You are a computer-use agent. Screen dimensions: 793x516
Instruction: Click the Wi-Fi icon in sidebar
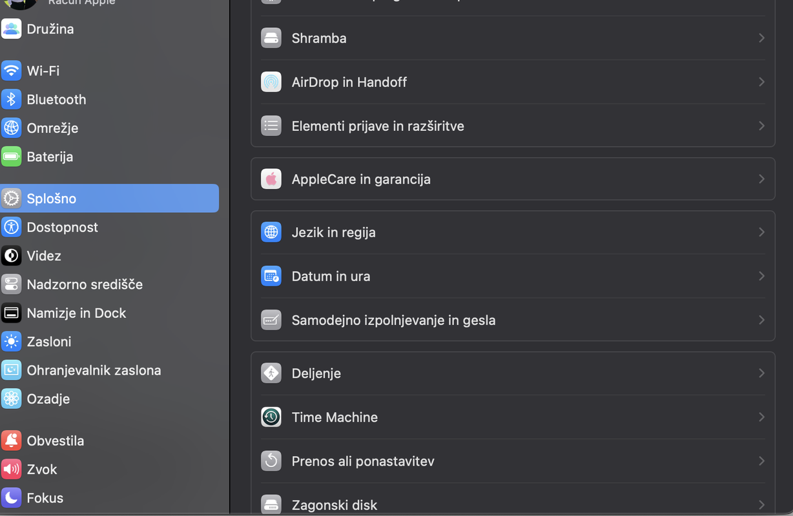pos(11,71)
